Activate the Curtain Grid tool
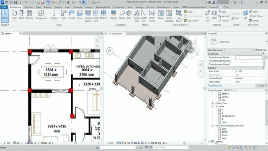The height and width of the screenshot is (151, 268). point(95,16)
